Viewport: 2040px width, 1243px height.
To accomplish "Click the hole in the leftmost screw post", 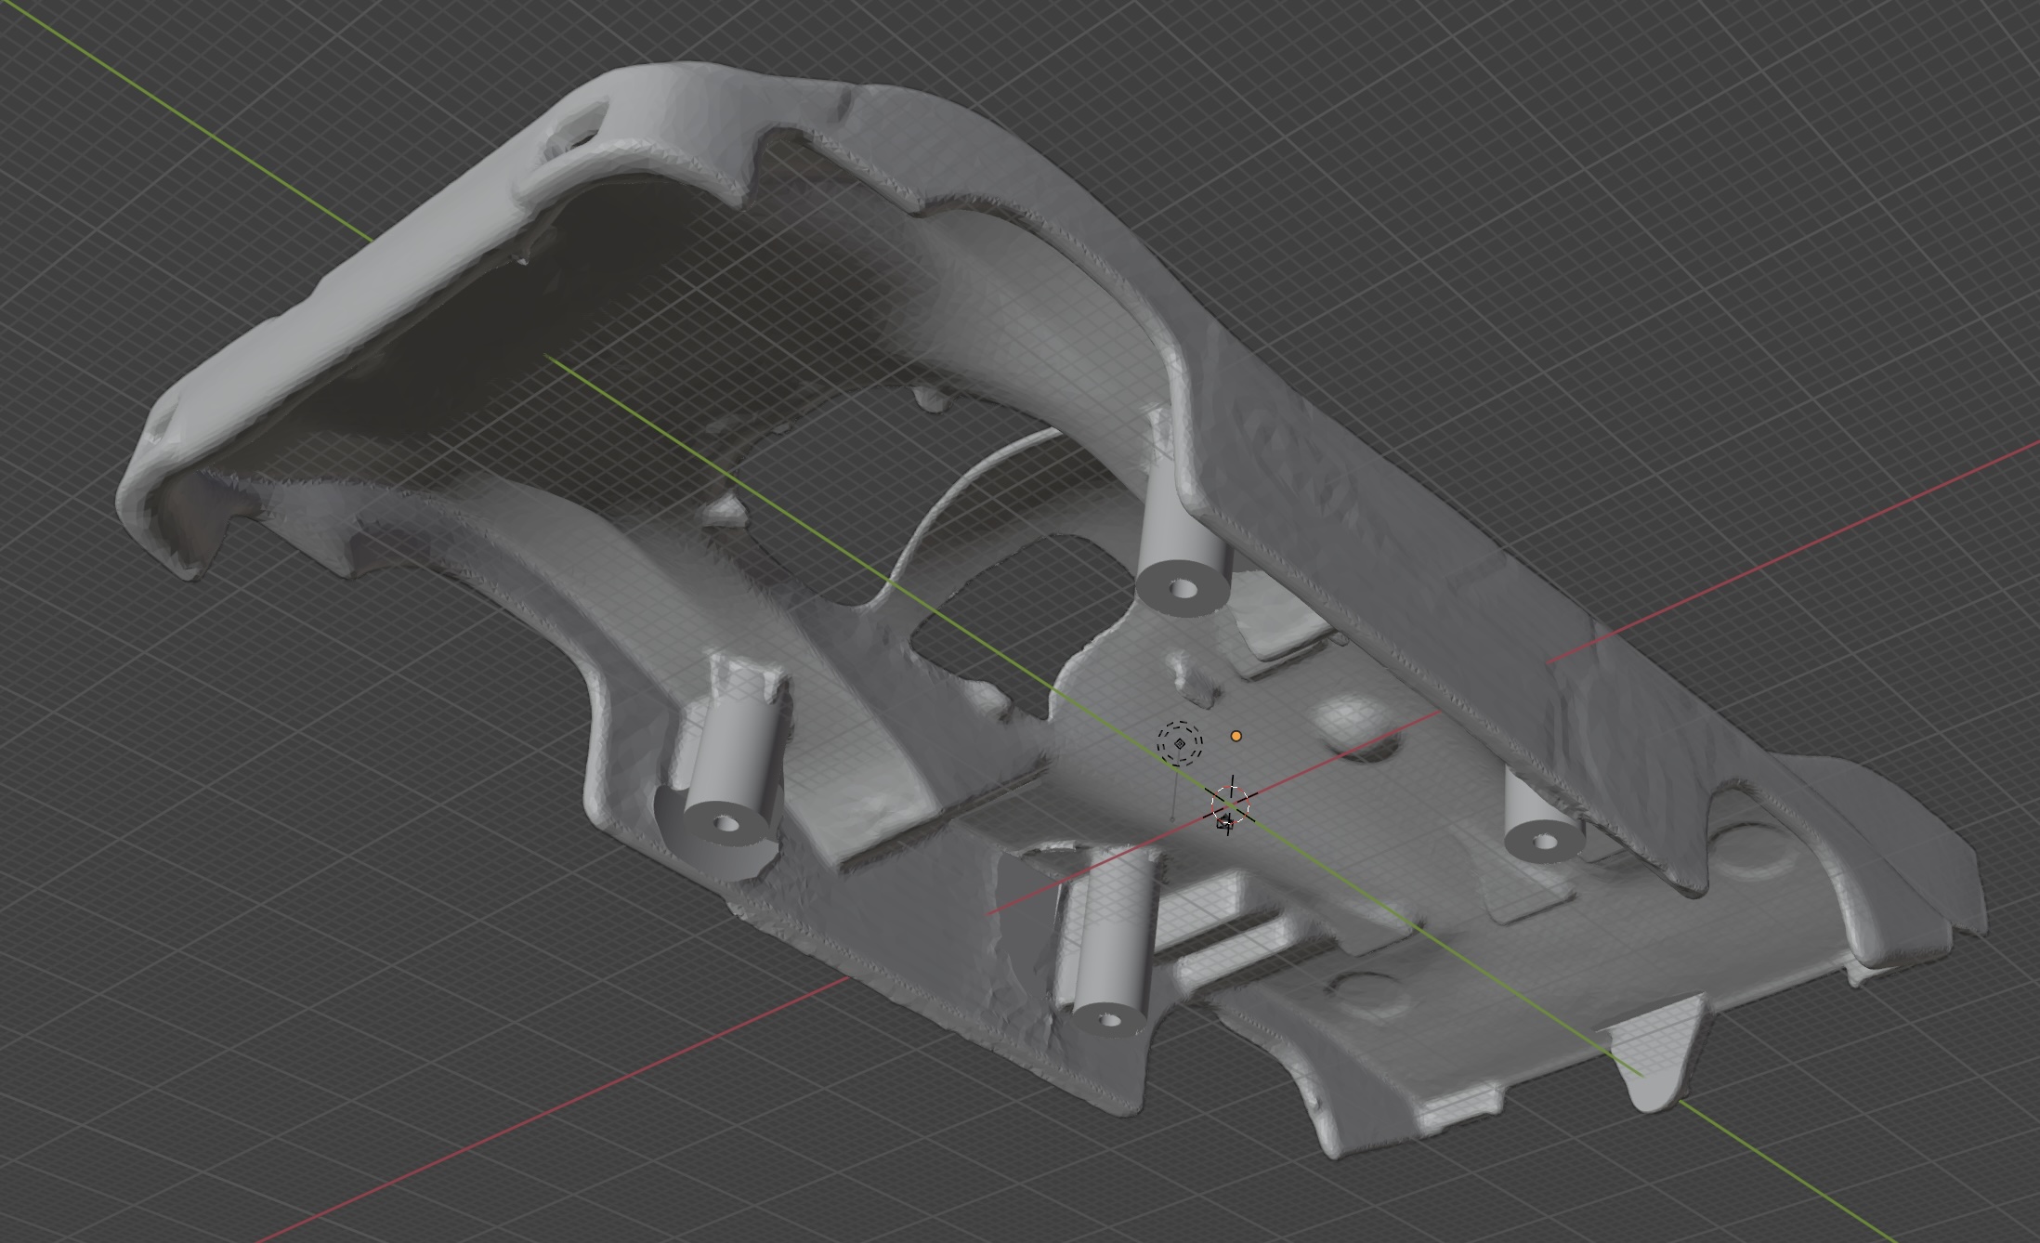I will 726,823.
